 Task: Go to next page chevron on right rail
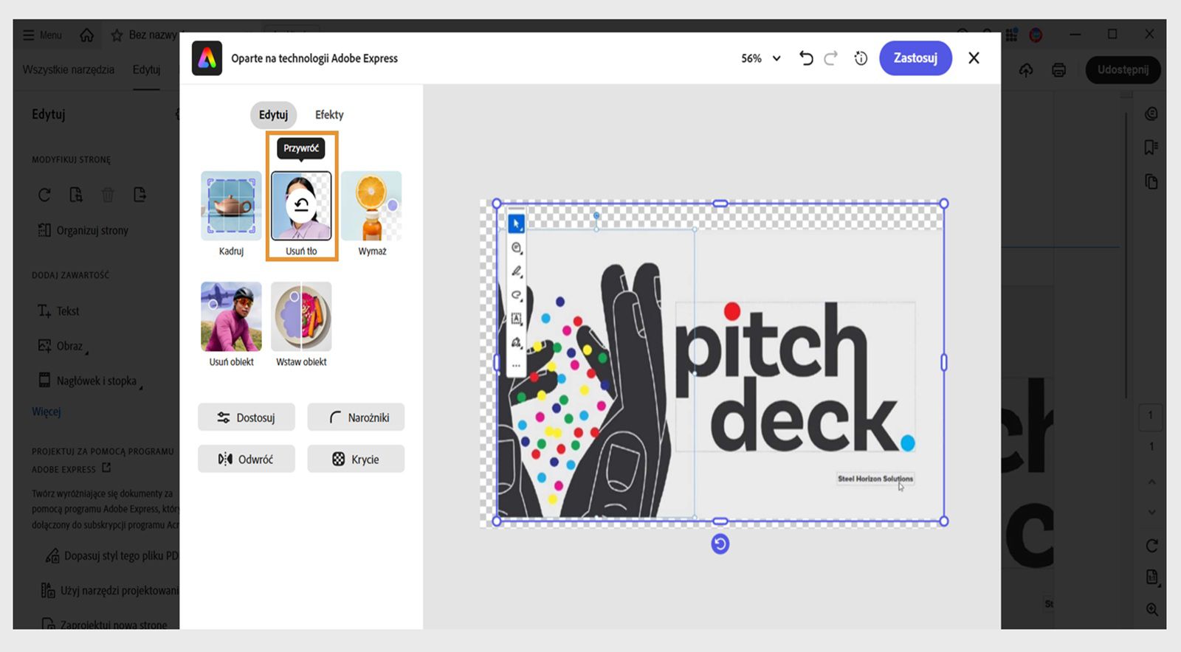(x=1151, y=512)
